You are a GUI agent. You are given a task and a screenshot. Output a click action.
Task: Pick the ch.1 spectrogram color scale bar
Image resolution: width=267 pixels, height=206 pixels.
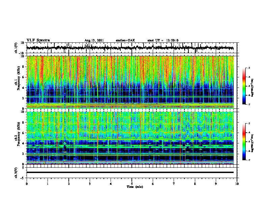click(x=244, y=86)
